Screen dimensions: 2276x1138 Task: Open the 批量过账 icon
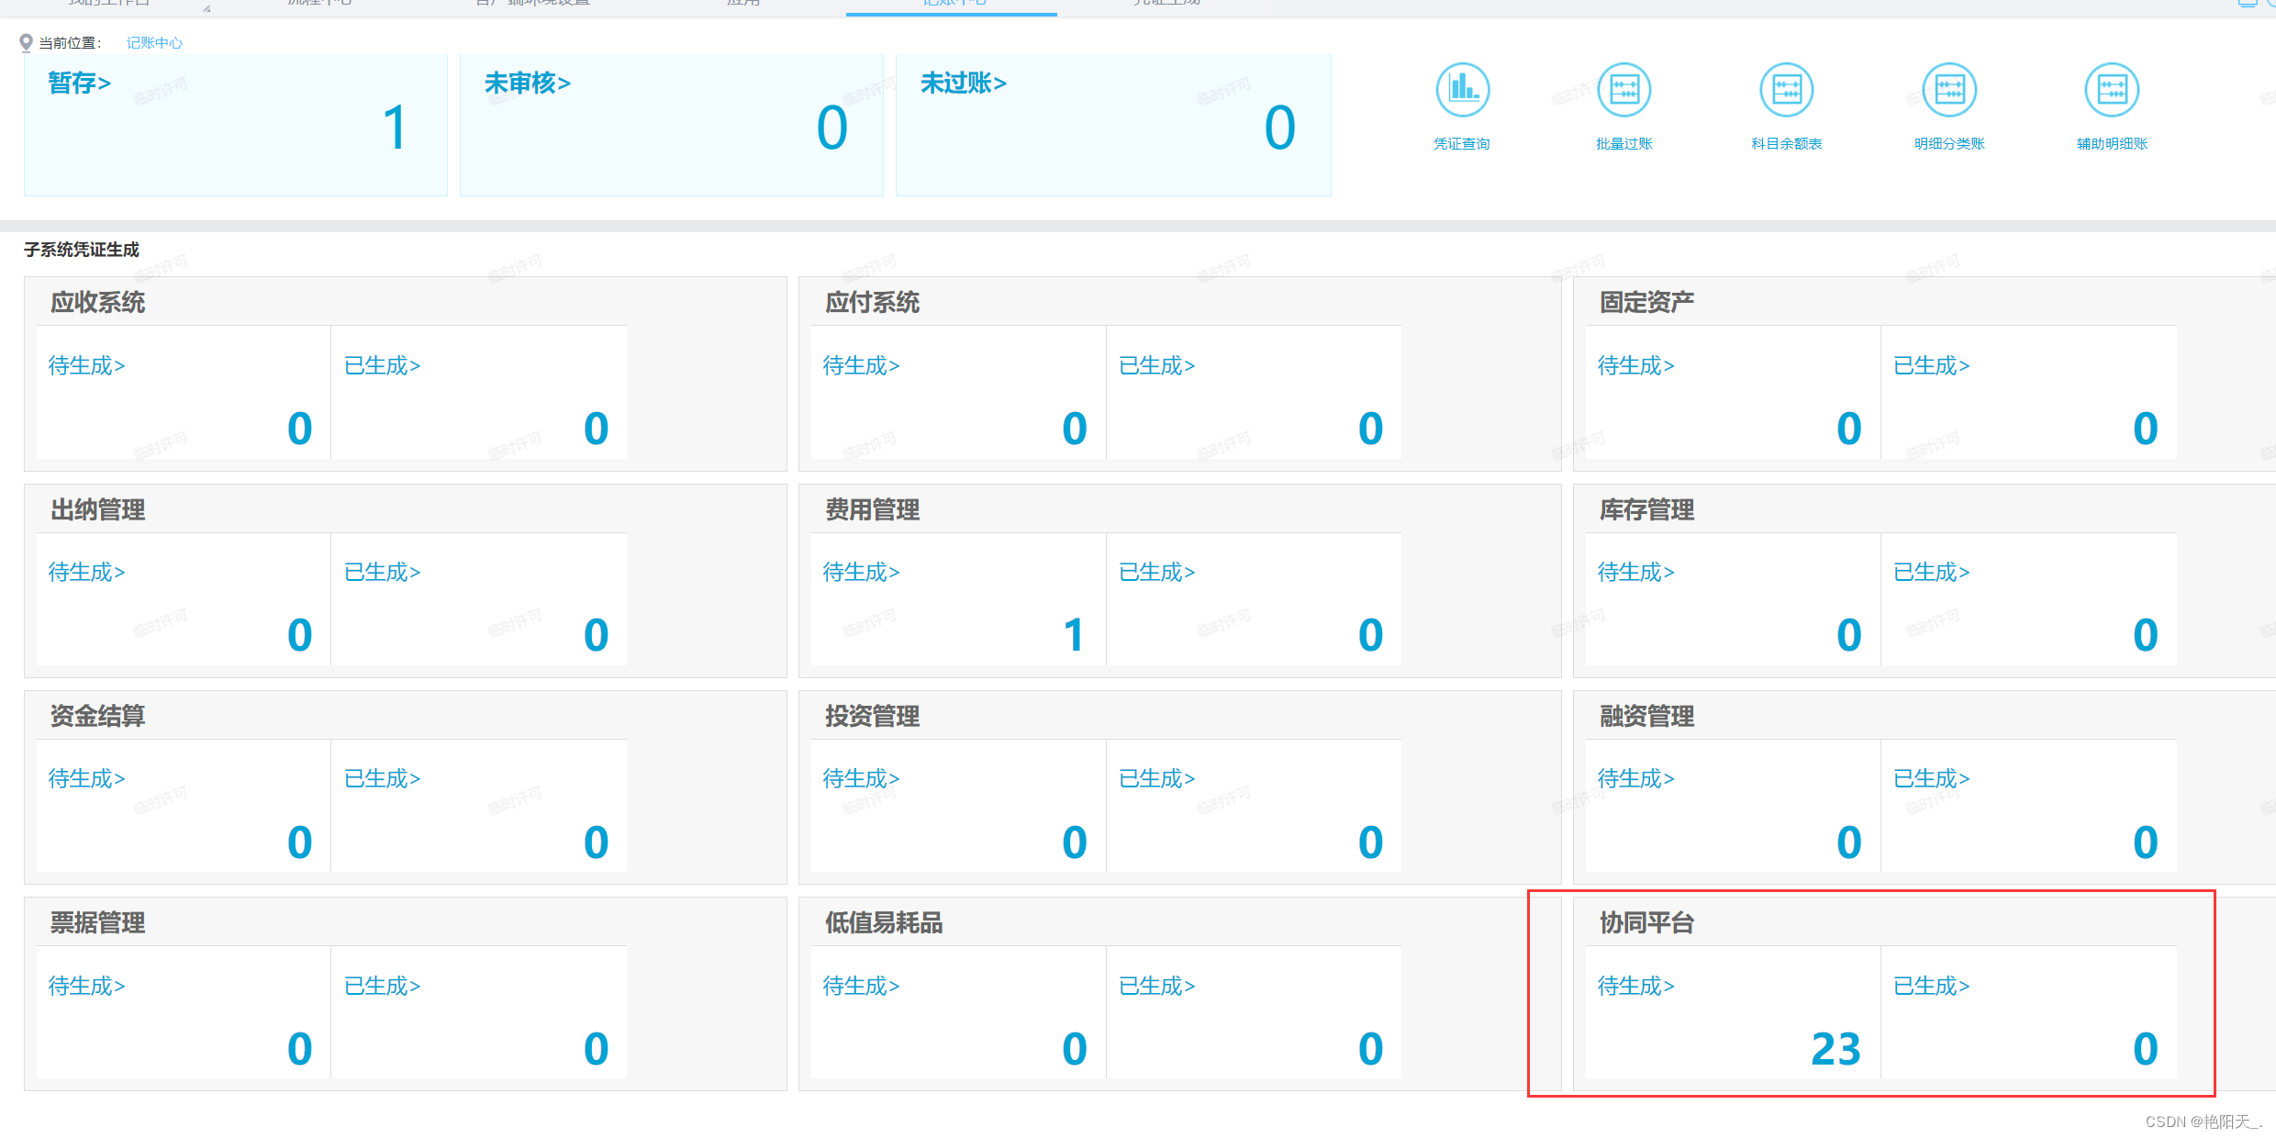click(x=1624, y=90)
